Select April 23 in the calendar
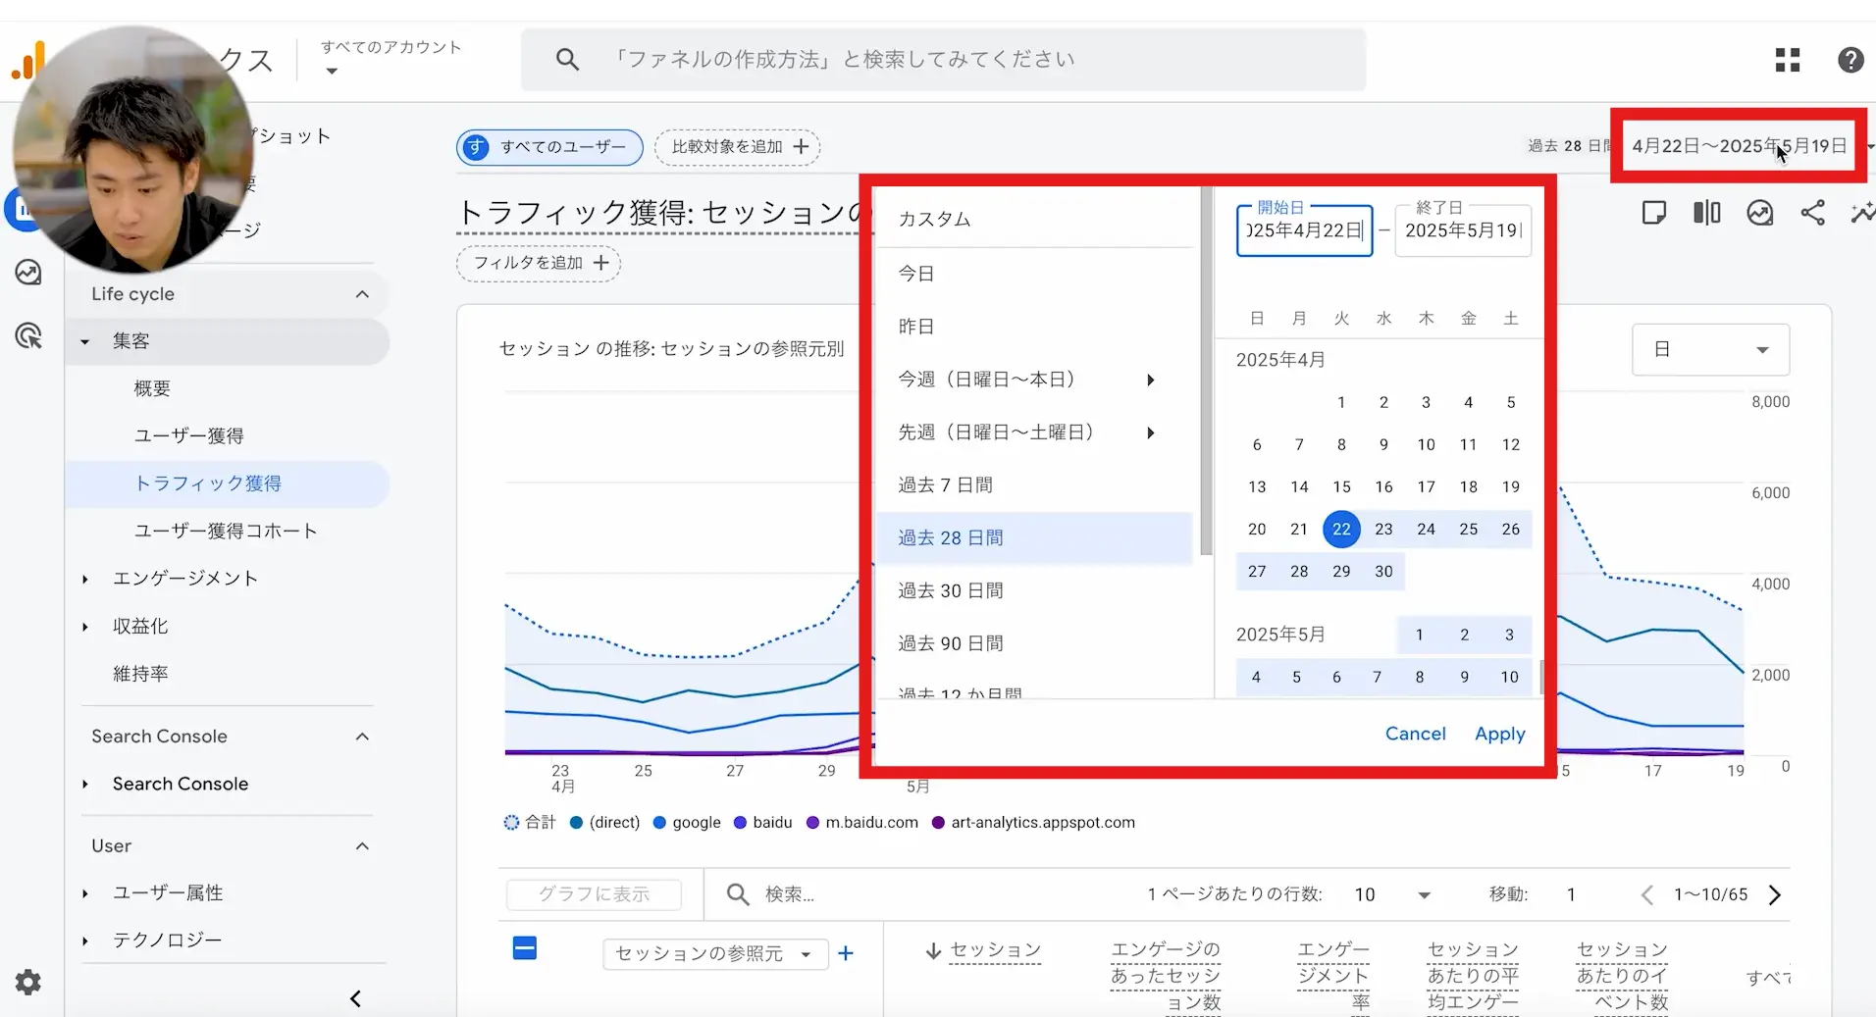1876x1017 pixels. (1383, 529)
